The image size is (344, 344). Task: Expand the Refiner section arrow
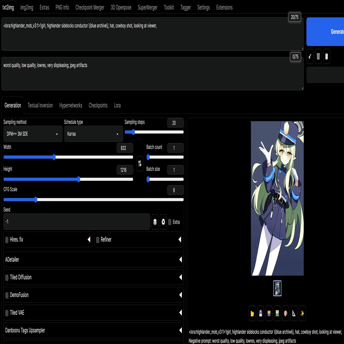click(x=180, y=239)
